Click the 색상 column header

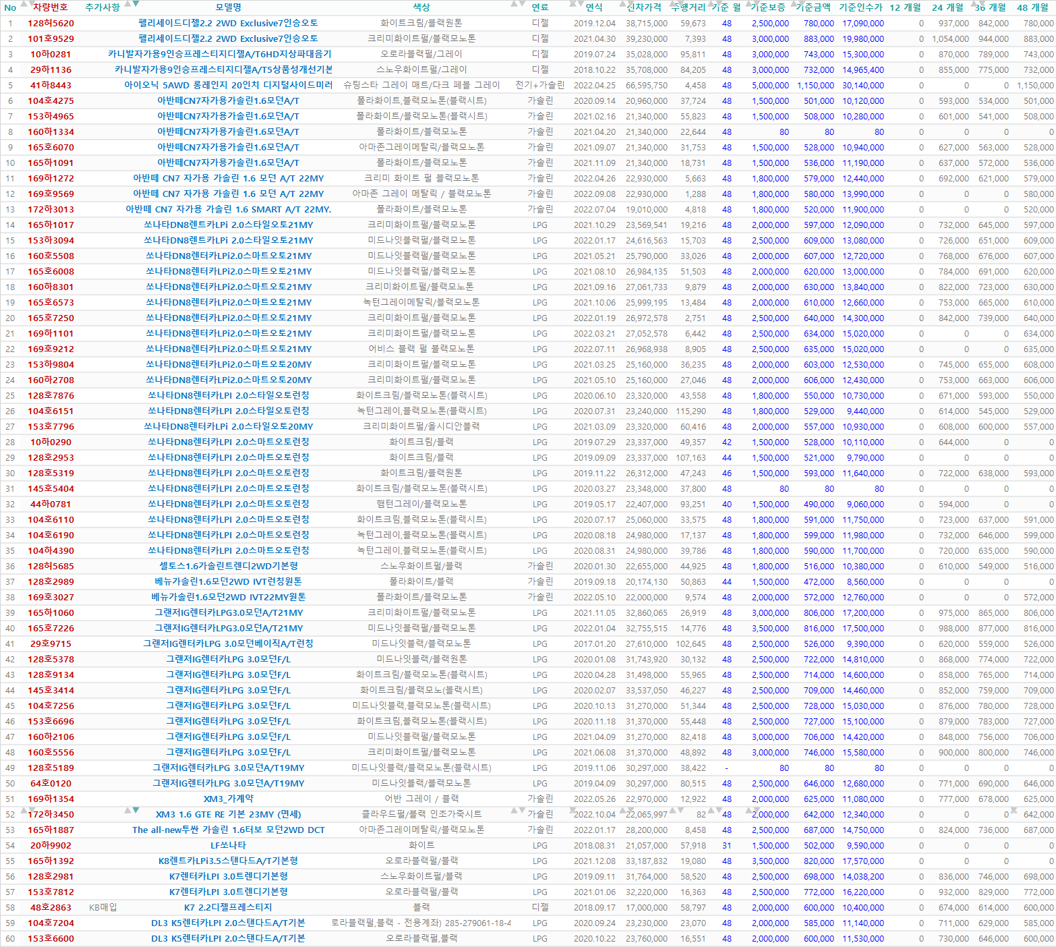pos(421,7)
